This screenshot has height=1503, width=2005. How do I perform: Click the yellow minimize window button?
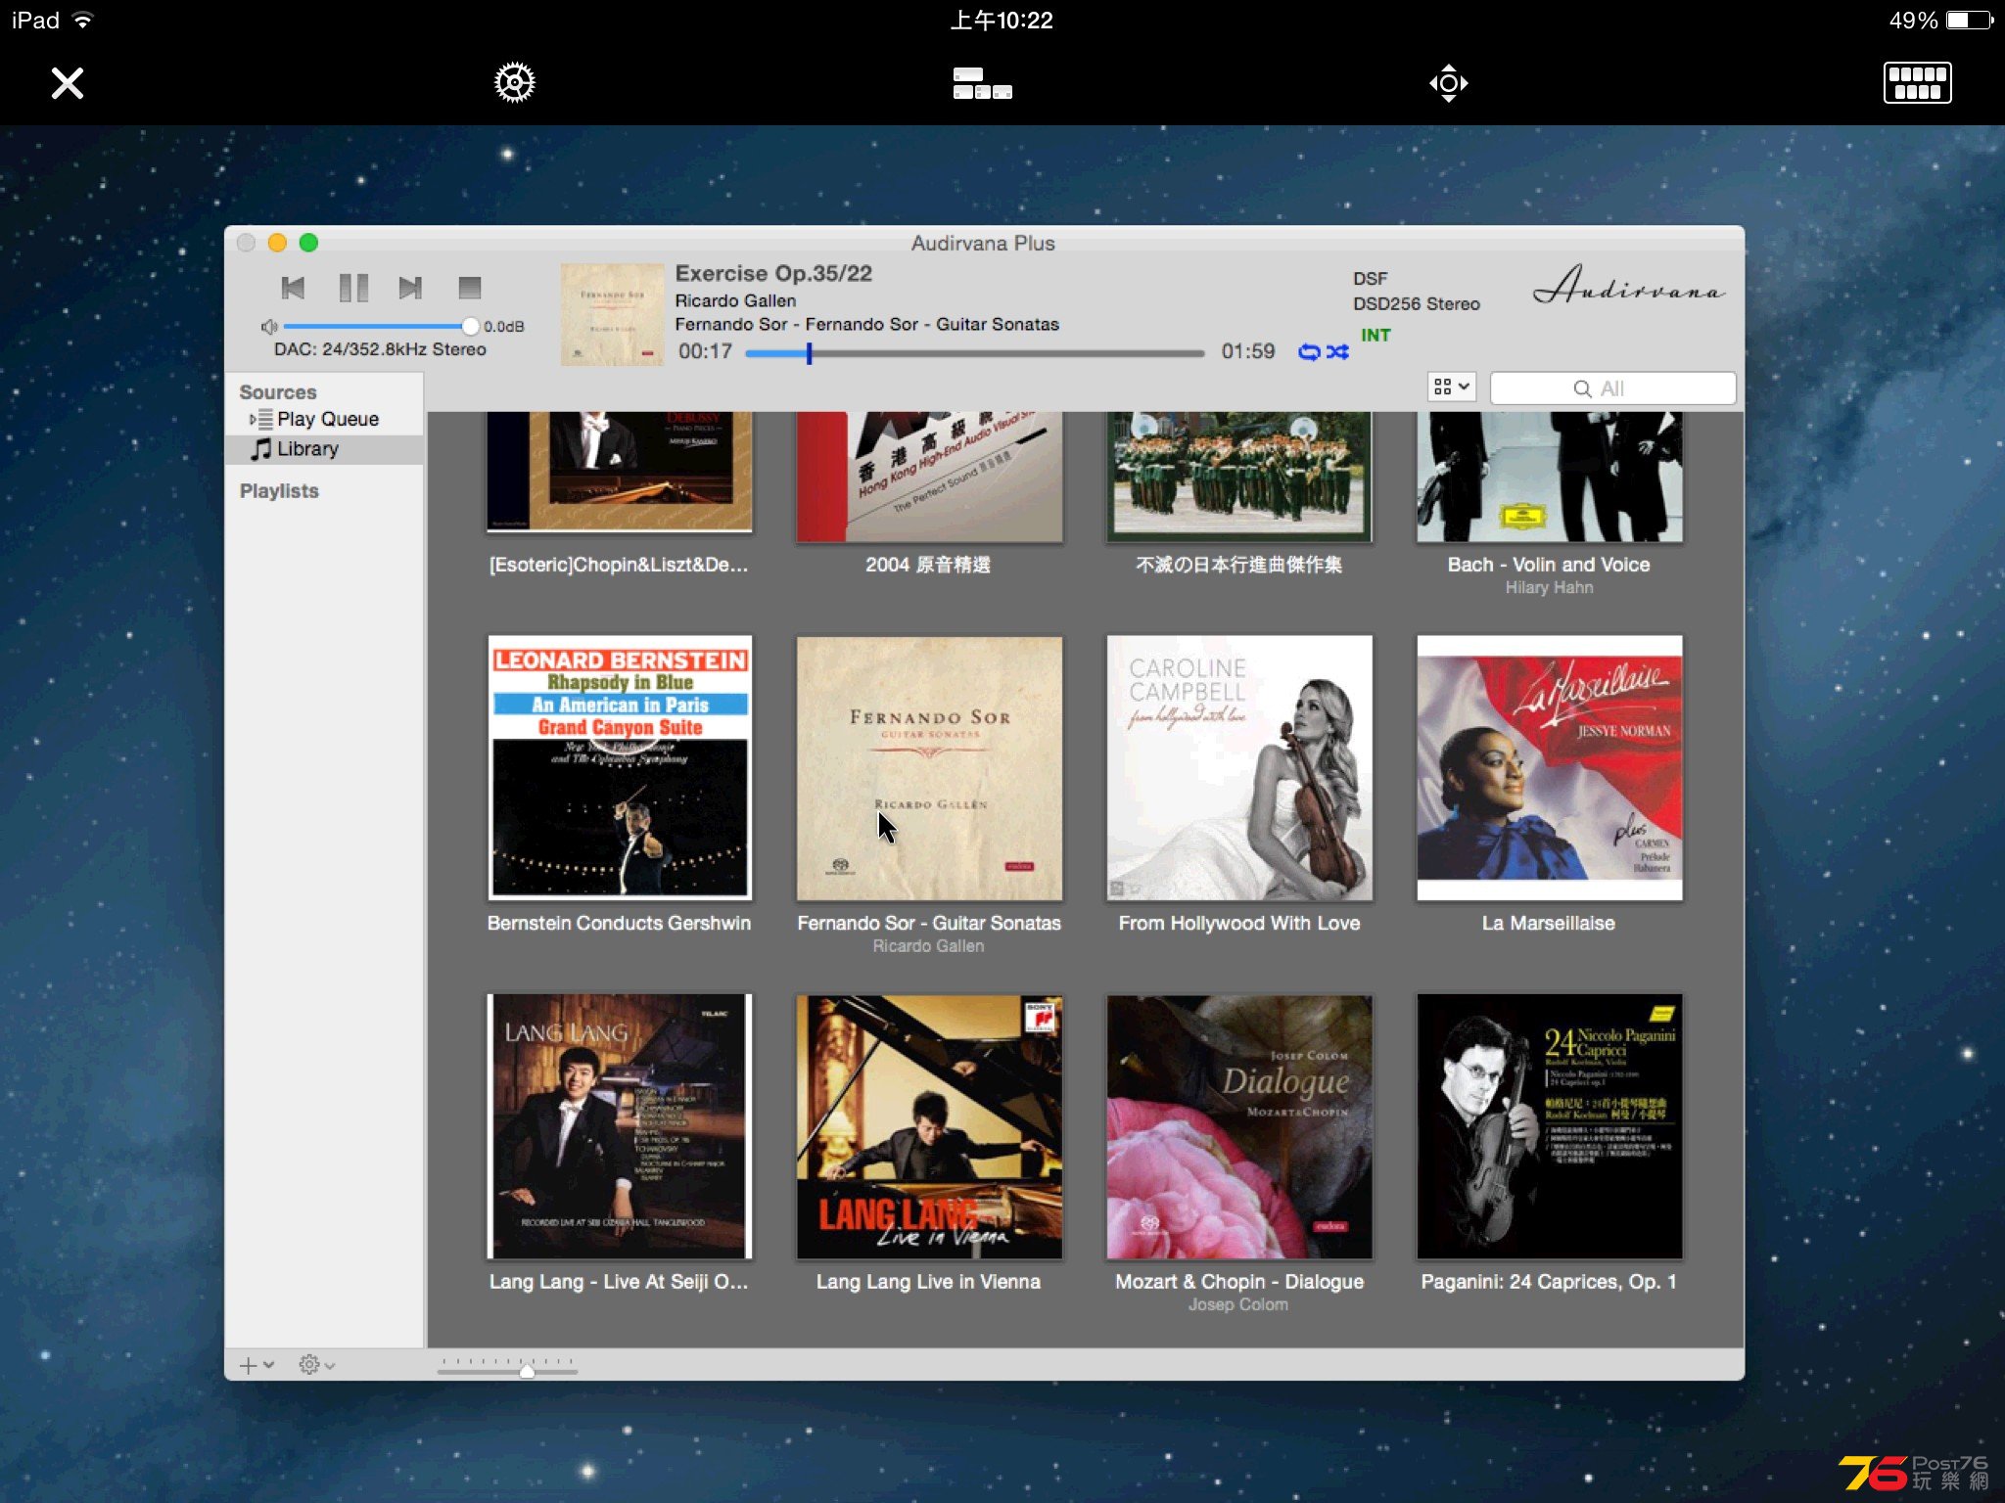pos(277,243)
